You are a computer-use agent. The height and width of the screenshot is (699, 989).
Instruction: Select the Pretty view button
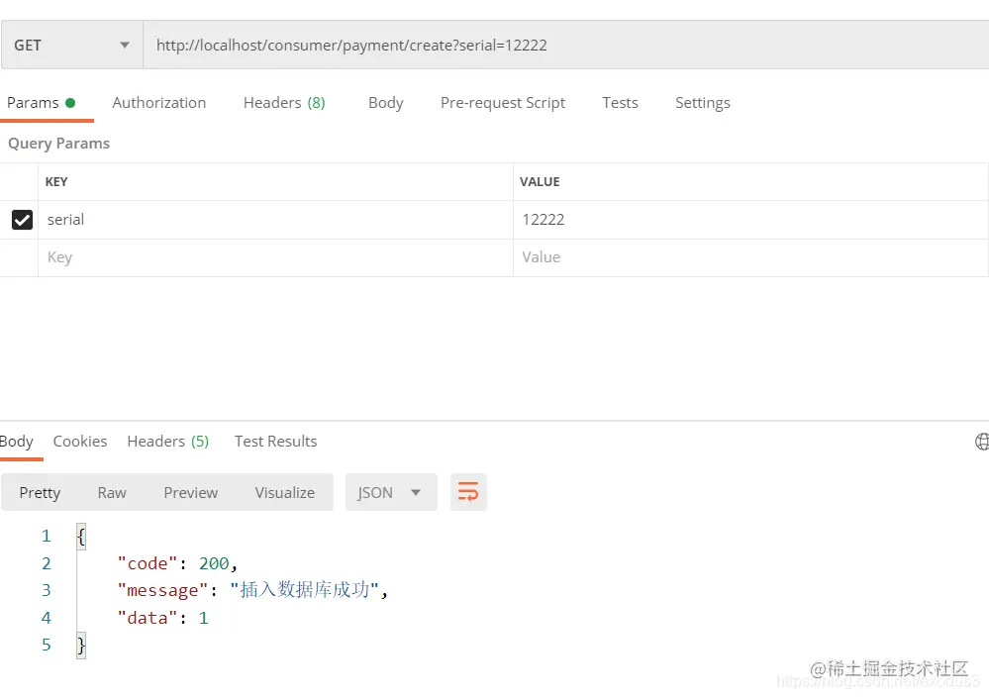point(40,492)
